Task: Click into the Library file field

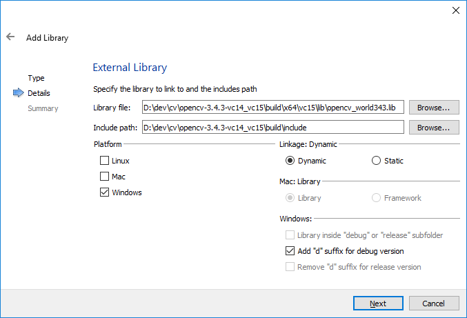Action: coord(272,107)
